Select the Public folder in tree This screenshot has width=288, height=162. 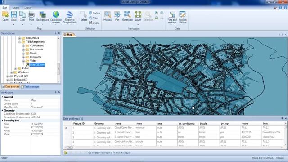tap(26, 68)
